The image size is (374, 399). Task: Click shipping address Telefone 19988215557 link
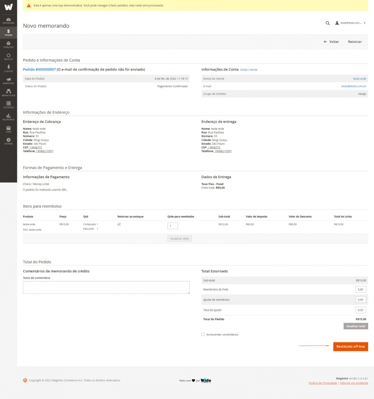[x=222, y=151]
